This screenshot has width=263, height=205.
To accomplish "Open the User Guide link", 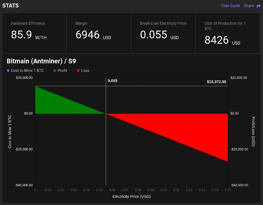I will point(230,6).
